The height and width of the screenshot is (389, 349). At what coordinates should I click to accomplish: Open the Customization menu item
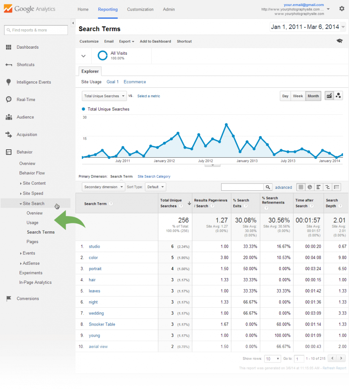(140, 9)
